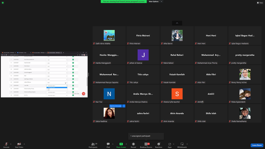Select Nur Tiur's blue N avatar
This screenshot has height=149, width=265.
[109, 94]
